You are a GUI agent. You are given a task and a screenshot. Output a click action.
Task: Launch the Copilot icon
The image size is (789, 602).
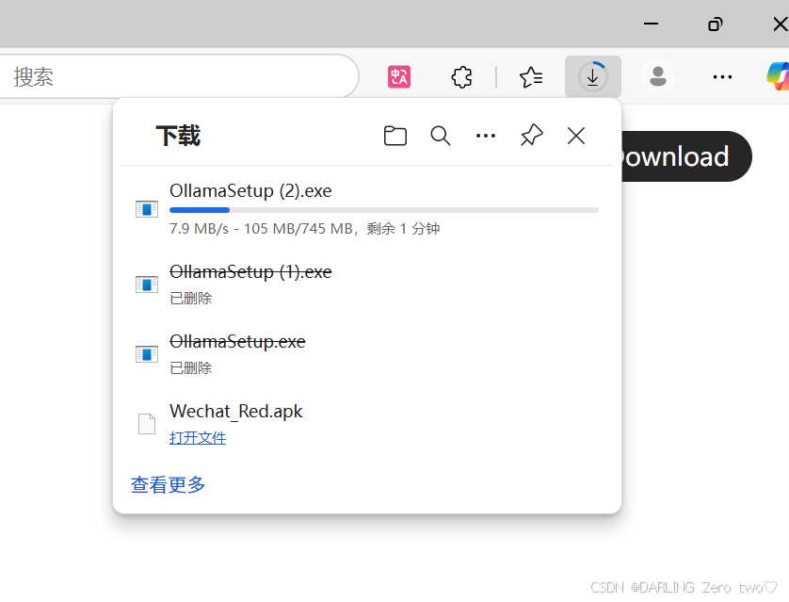[x=778, y=75]
